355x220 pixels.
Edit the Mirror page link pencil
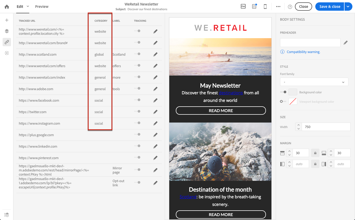pos(155,170)
